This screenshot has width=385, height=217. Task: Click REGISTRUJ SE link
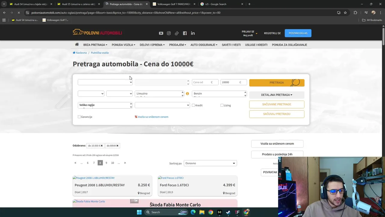point(272,33)
